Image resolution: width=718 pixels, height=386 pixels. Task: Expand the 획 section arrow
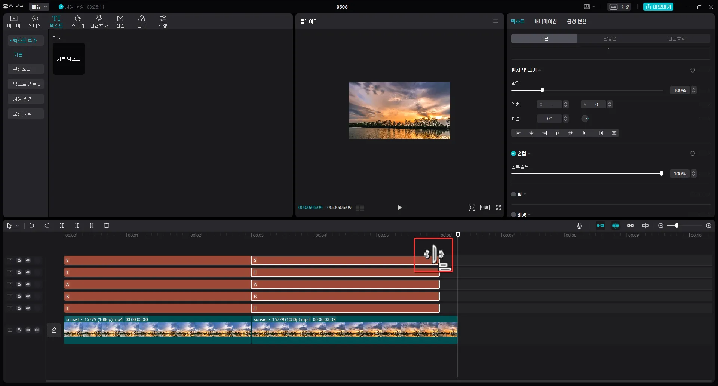coord(525,194)
